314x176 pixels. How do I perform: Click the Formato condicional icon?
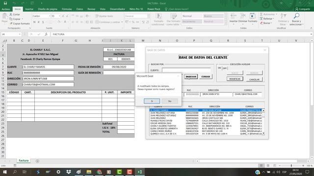(159, 16)
